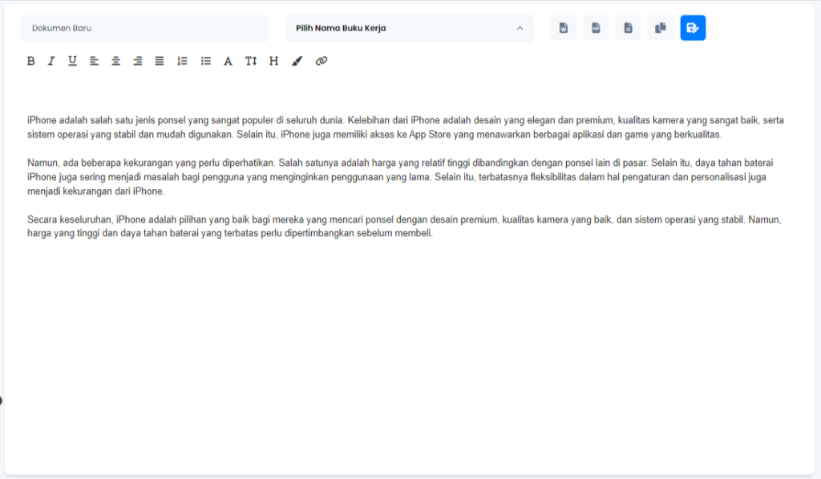821x479 pixels.
Task: Toggle bold formatting
Action: coord(31,61)
